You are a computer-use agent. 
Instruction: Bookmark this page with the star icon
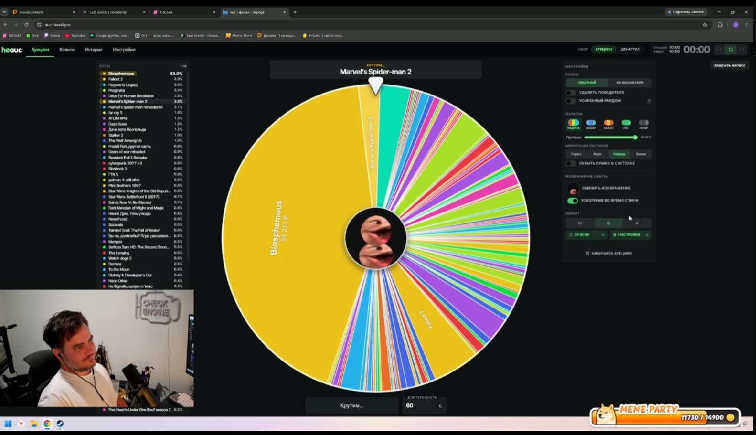coord(705,25)
